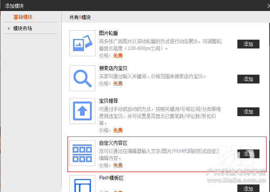Image resolution: width=270 pixels, height=192 pixels.
Task: Select the 宝贝推荐 title text
Action: tap(108, 101)
